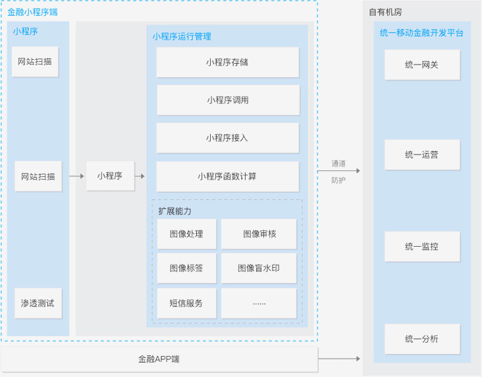This screenshot has height=377, width=482.
Task: Click the 图像盲水印 block
Action: pos(259,268)
